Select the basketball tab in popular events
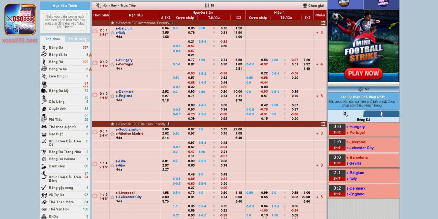 point(381,114)
